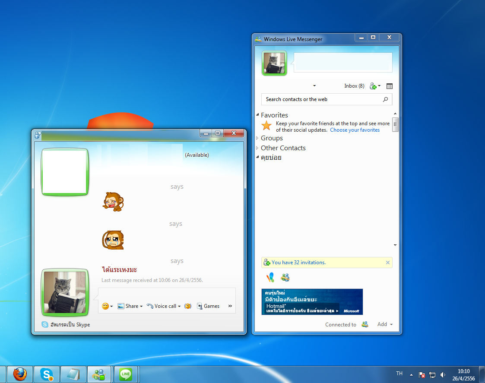Viewport: 485px width, 383px height.
Task: Click the Share button in chat toolbar
Action: (x=128, y=306)
